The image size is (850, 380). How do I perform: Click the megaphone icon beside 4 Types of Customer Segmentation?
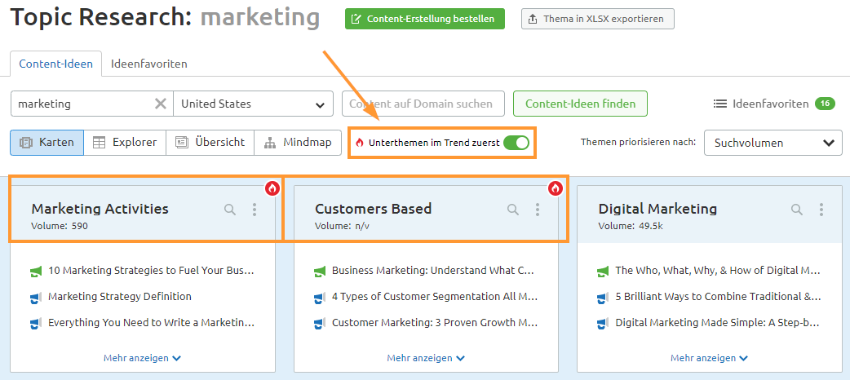click(x=319, y=297)
